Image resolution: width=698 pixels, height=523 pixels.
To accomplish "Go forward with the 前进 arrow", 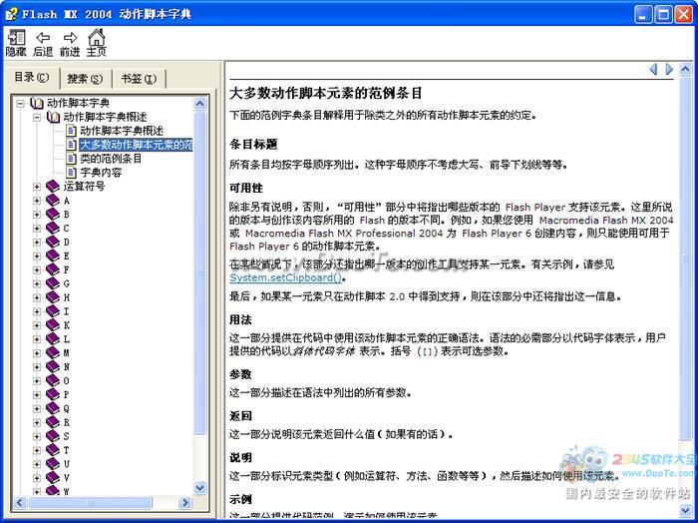I will pyautogui.click(x=70, y=43).
